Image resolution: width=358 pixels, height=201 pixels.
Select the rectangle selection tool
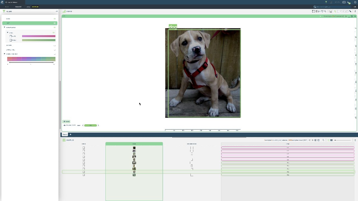(338, 11)
